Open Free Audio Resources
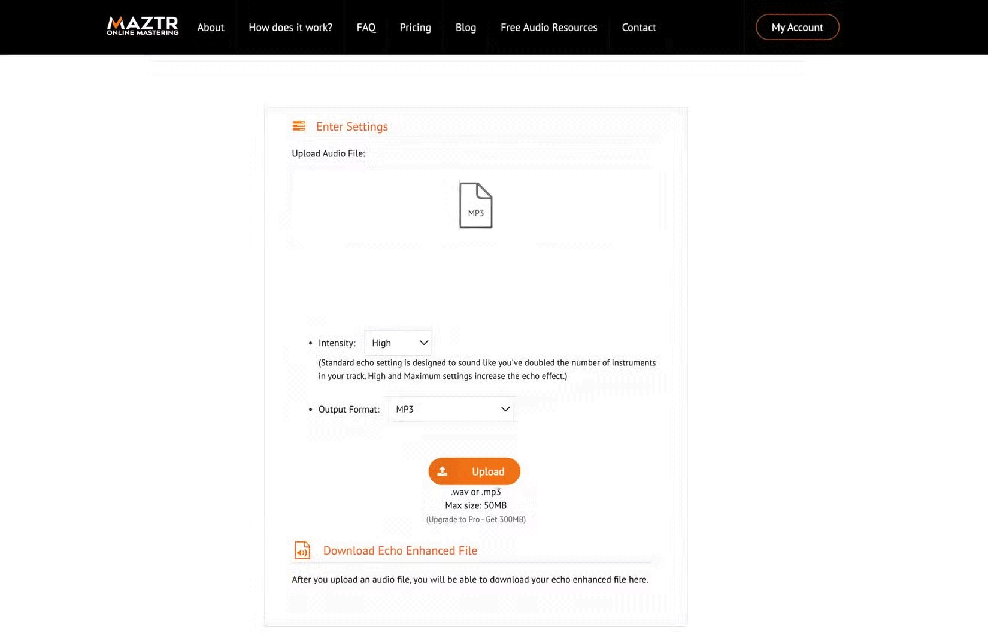The width and height of the screenshot is (988, 636). coord(549,28)
